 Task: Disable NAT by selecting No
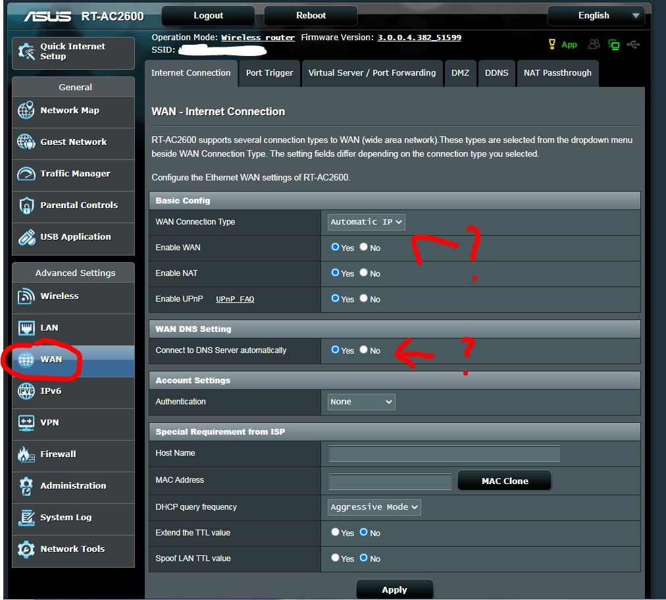tap(363, 273)
